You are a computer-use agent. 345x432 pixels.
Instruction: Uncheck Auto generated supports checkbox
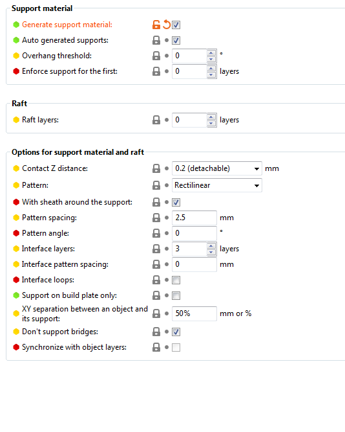tap(176, 41)
